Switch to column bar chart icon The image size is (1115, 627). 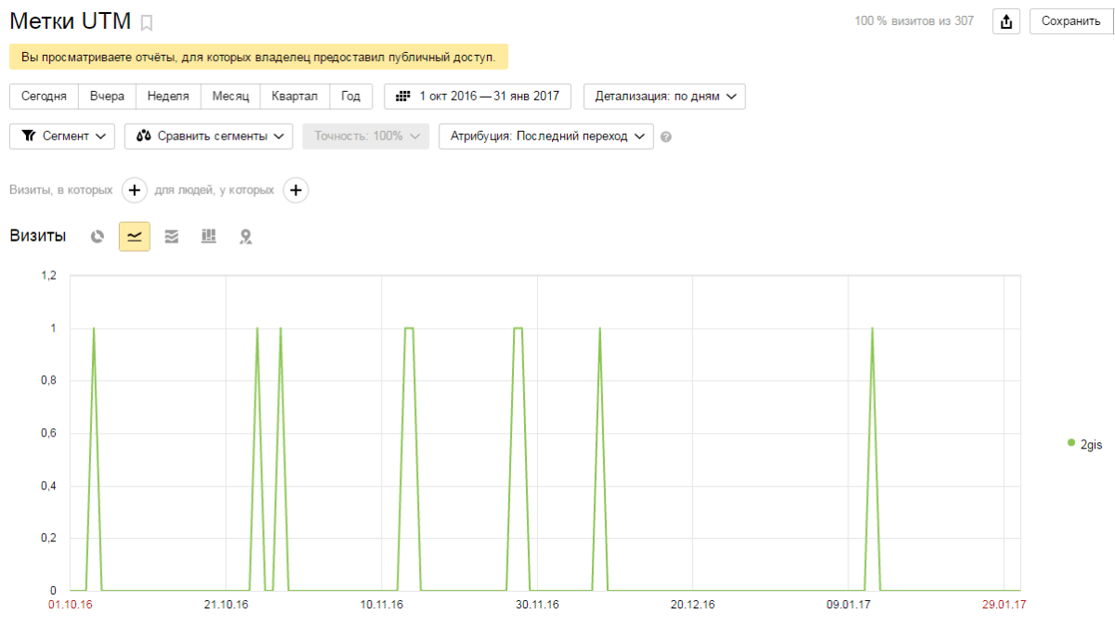tap(208, 237)
